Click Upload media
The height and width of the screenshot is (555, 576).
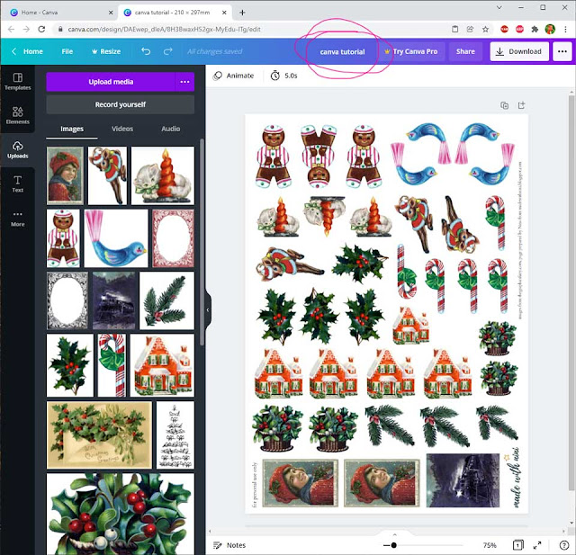(x=111, y=82)
